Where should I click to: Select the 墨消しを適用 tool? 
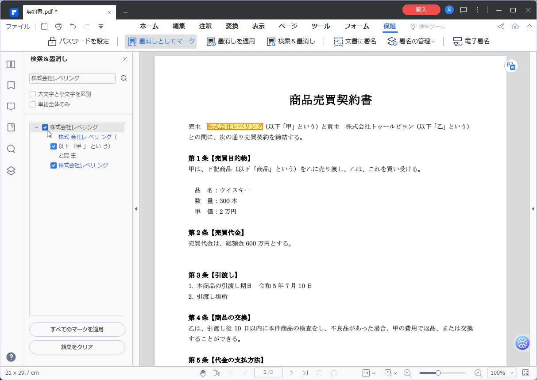click(230, 41)
